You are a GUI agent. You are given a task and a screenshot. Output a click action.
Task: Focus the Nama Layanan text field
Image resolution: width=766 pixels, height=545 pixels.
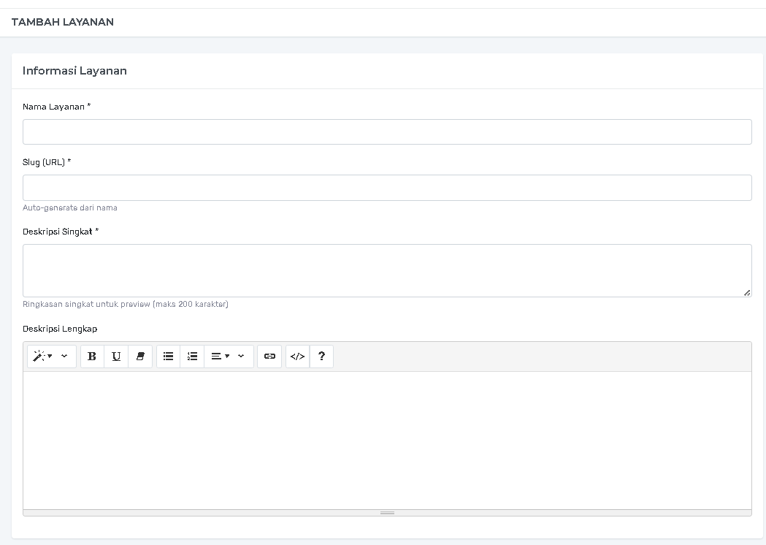tap(387, 132)
